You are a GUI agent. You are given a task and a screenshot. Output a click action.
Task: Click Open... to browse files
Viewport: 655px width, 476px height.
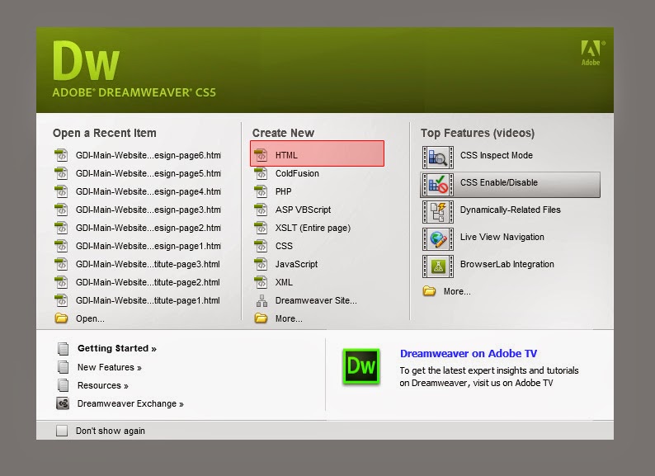(x=90, y=318)
